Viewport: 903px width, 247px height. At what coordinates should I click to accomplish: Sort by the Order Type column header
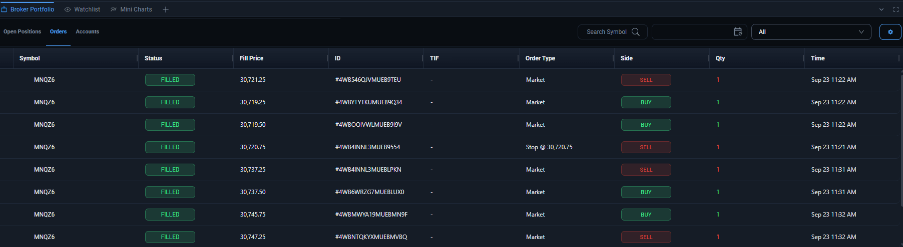coord(540,58)
